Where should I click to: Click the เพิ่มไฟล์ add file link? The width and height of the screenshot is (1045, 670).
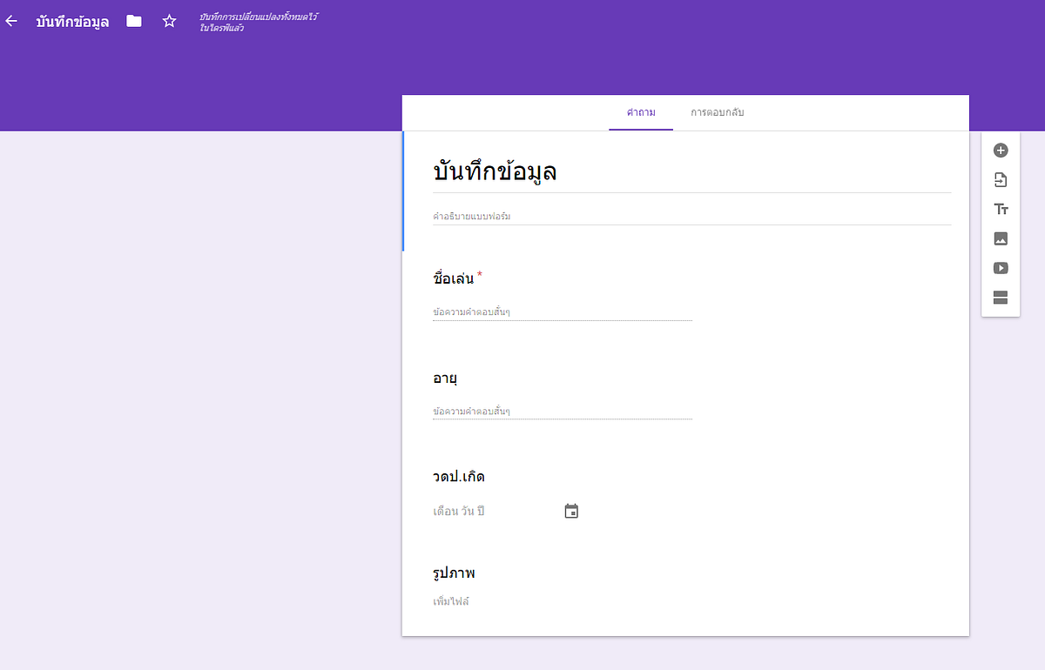coord(450,600)
